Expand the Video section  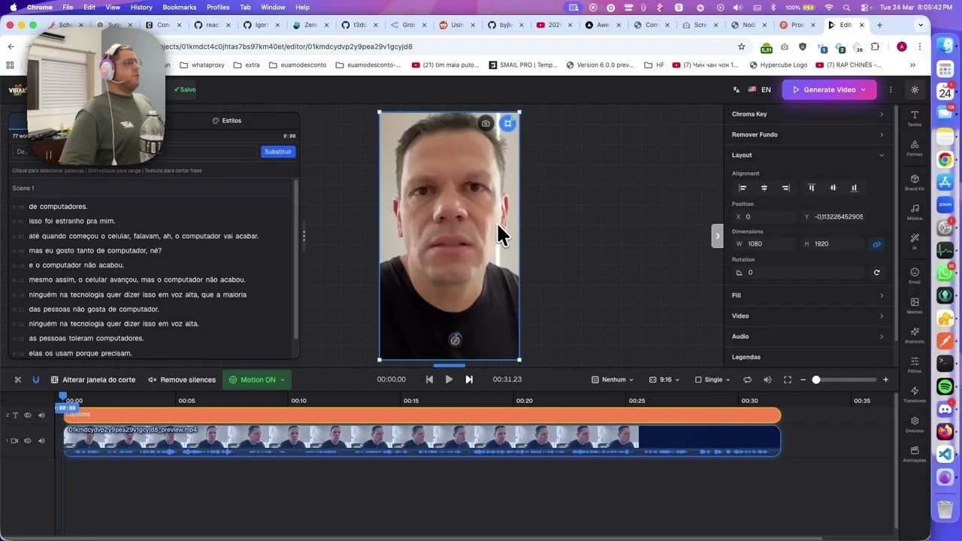point(808,316)
